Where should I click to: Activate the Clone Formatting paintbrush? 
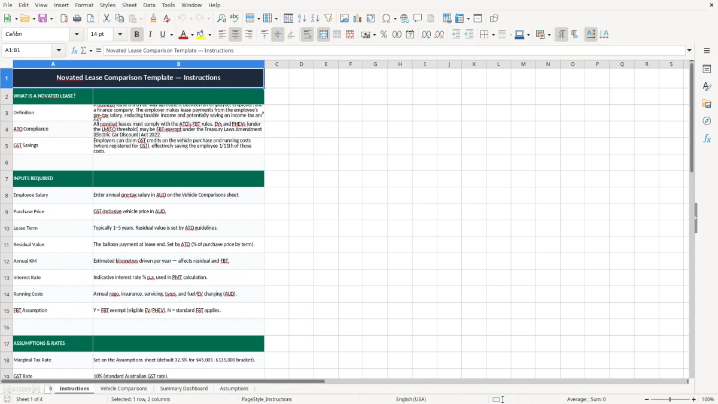(154, 19)
